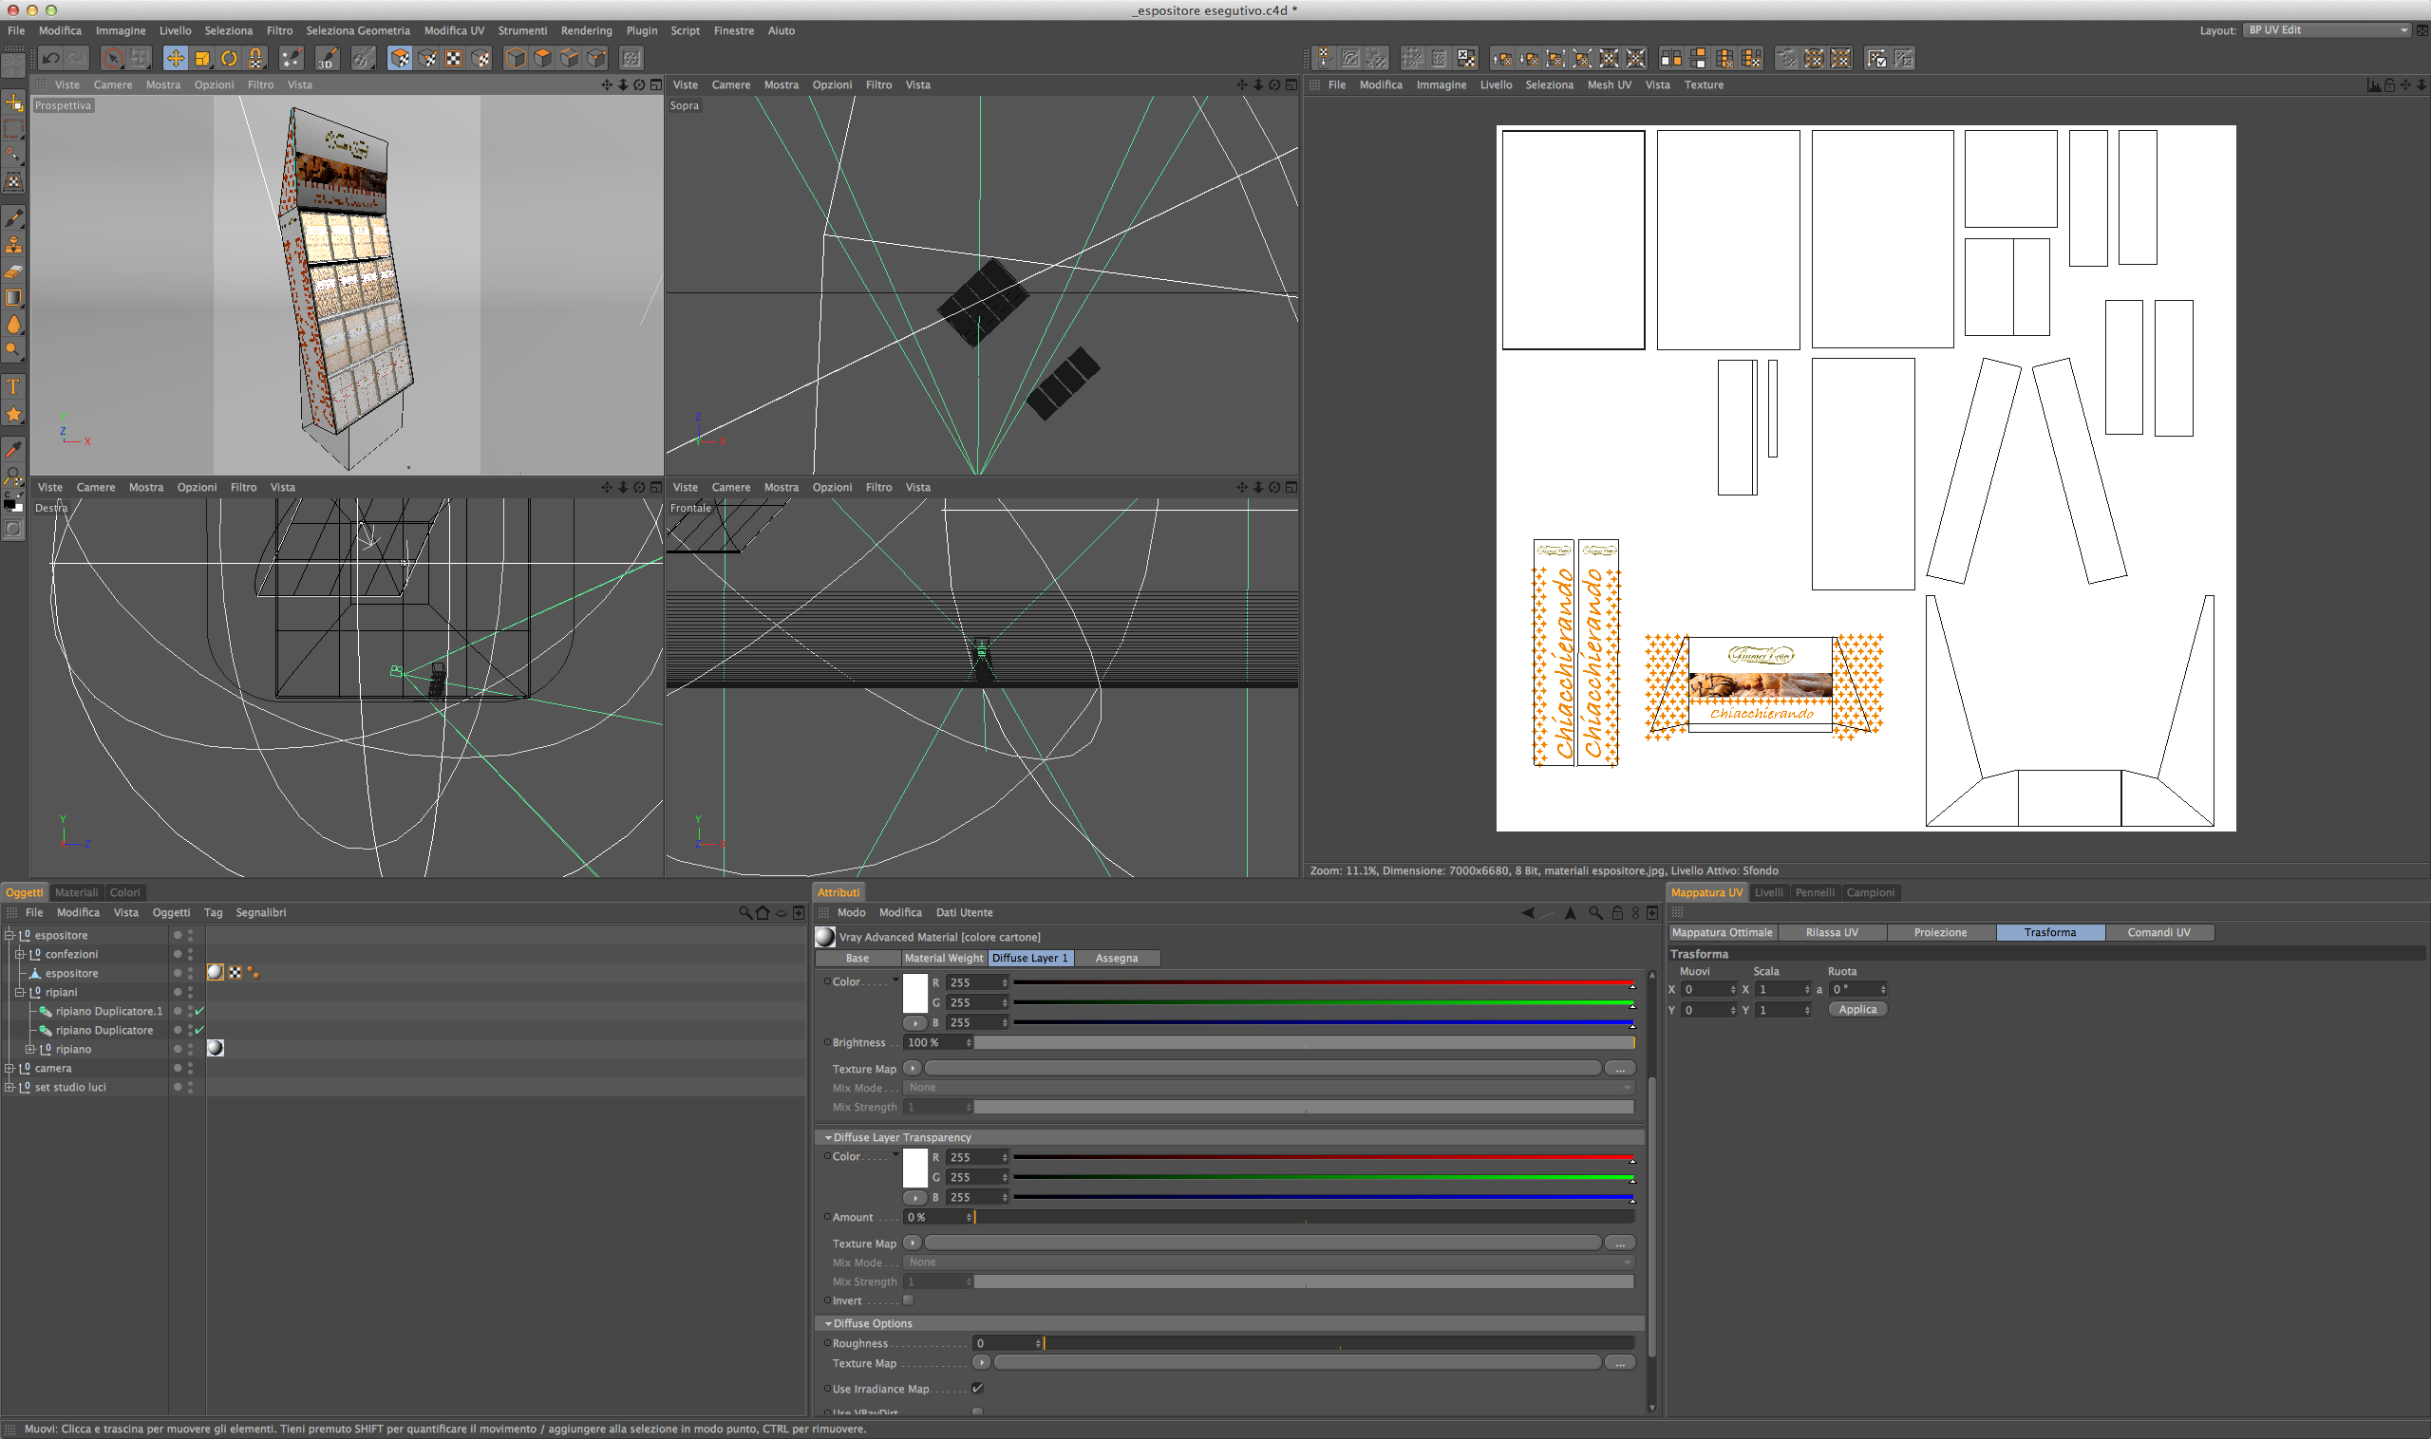
Task: Open the Layout BP UV Edit dropdown
Action: 2326,30
